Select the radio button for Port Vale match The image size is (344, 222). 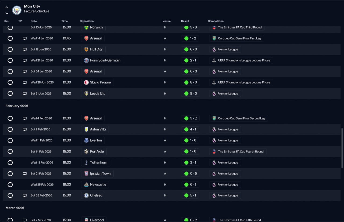10,151
